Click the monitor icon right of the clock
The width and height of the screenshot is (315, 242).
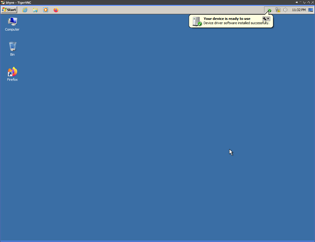coord(311,10)
